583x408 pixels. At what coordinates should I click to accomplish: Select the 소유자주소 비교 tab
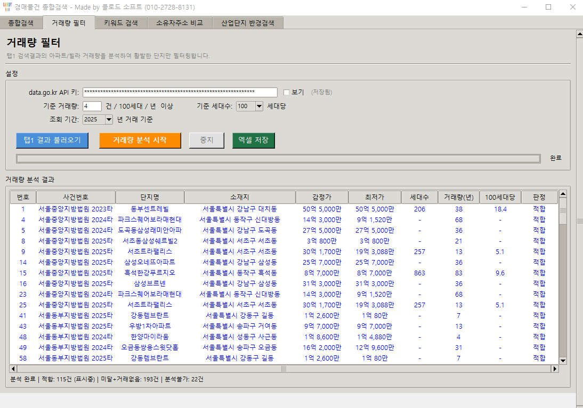[x=180, y=23]
